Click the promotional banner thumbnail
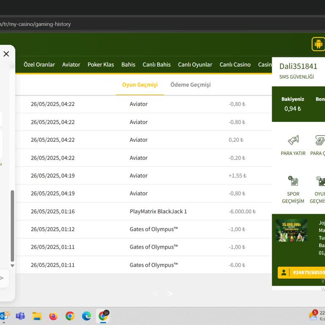 pos(291,231)
